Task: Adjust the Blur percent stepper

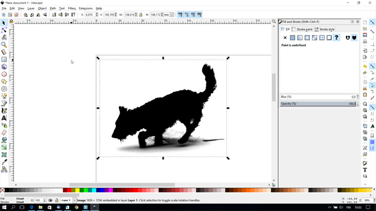Action: click(x=358, y=97)
